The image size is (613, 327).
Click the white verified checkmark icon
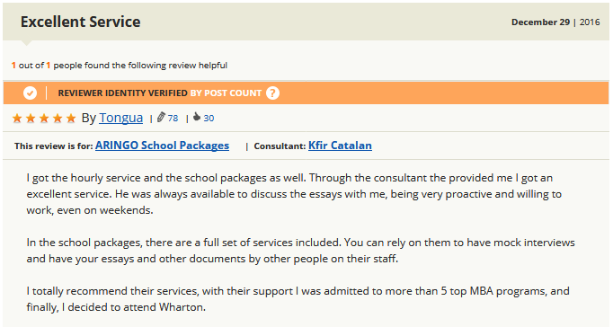tap(30, 93)
